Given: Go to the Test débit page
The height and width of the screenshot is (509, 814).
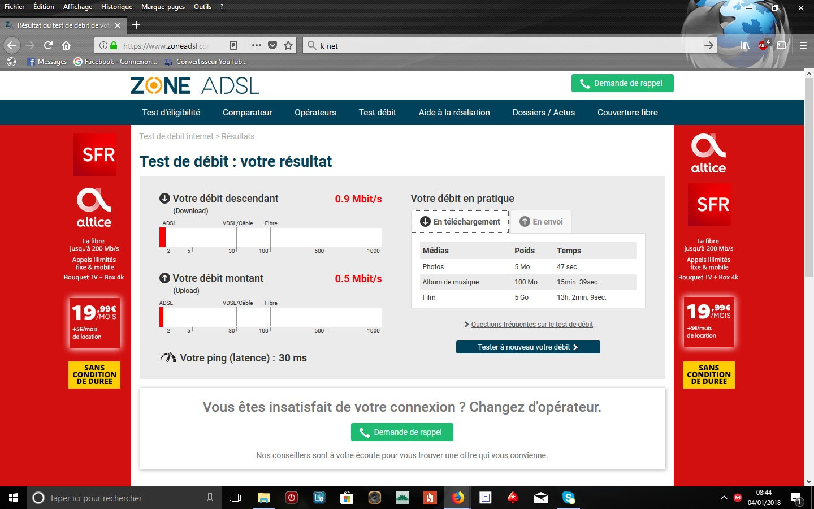Looking at the screenshot, I should [x=378, y=113].
